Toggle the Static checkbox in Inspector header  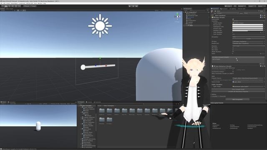(x=259, y=11)
